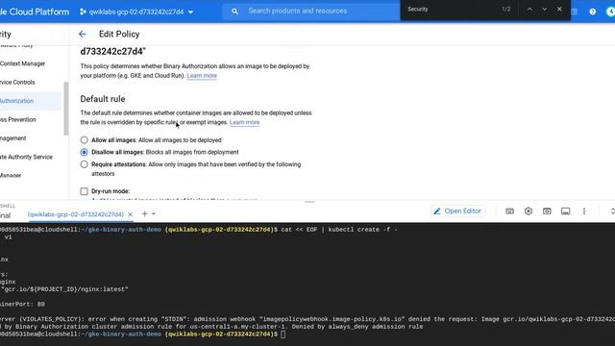Open Cloud Shell more options menu
Image resolution: width=615 pixels, height=346 pixels.
584,211
